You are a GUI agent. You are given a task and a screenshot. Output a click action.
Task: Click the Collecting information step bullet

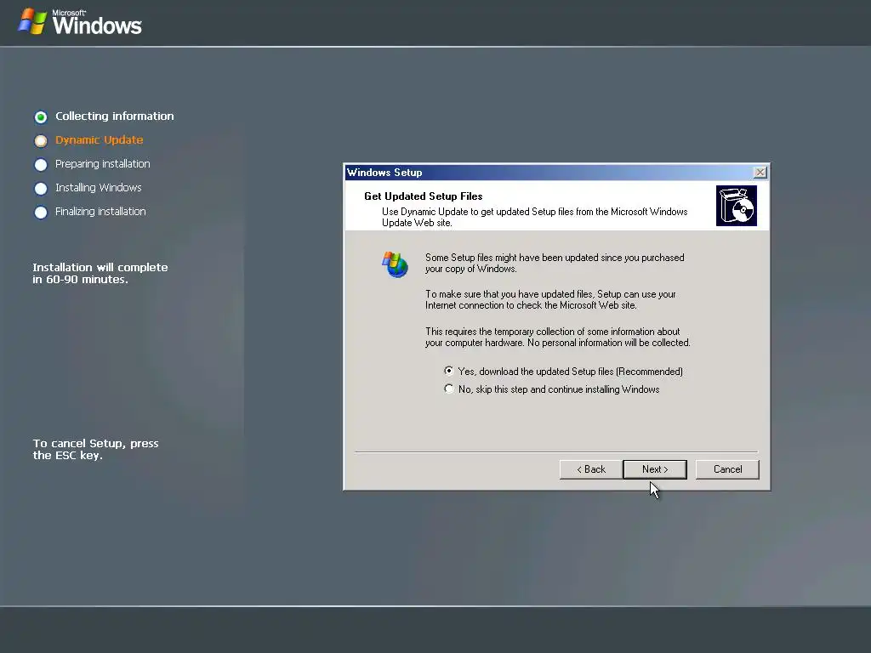[41, 117]
